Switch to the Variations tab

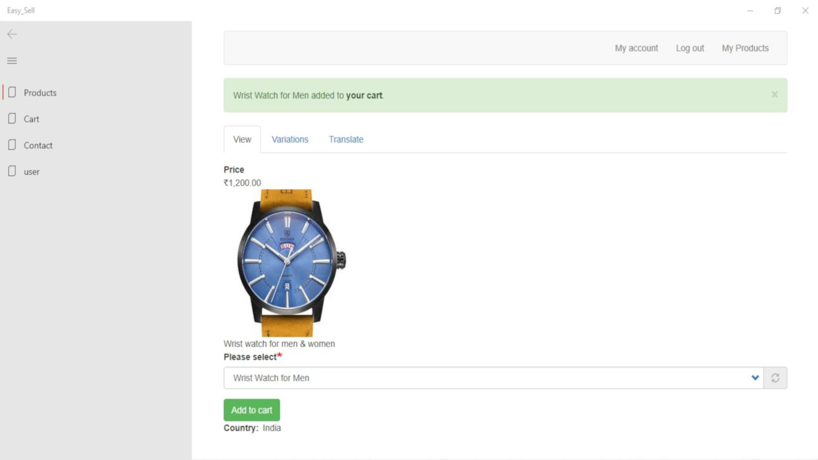[x=290, y=140]
